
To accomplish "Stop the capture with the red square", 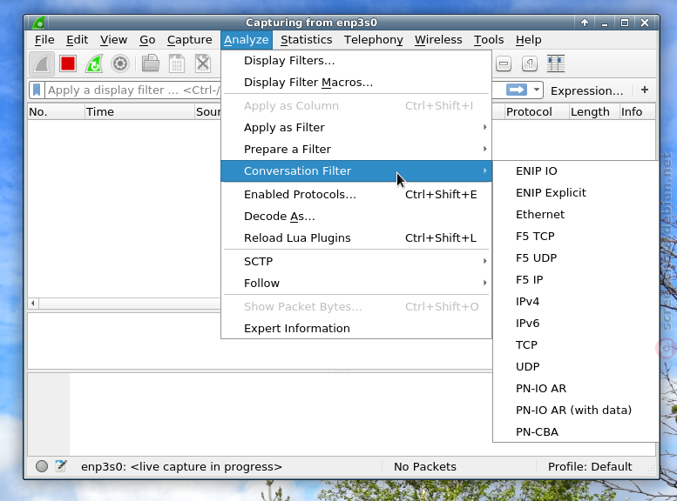I will (68, 63).
